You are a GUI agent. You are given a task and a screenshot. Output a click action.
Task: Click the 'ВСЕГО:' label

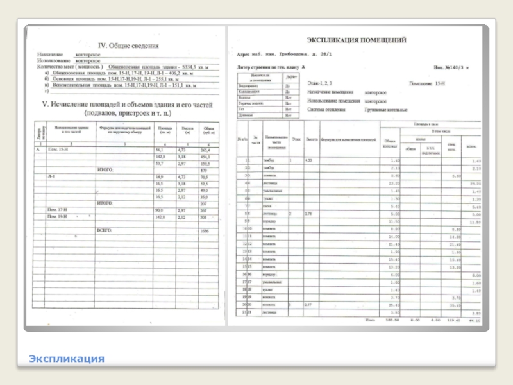[x=105, y=230]
